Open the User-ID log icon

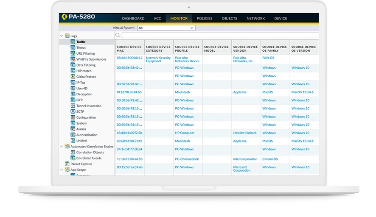tap(73, 88)
